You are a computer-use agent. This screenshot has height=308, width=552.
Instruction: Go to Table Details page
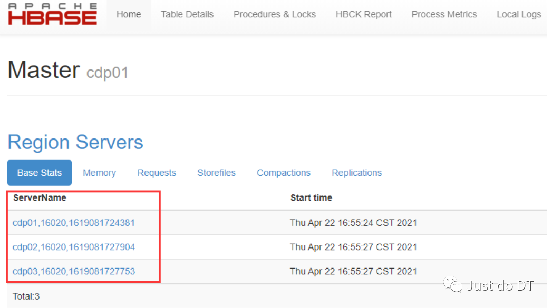click(x=187, y=14)
